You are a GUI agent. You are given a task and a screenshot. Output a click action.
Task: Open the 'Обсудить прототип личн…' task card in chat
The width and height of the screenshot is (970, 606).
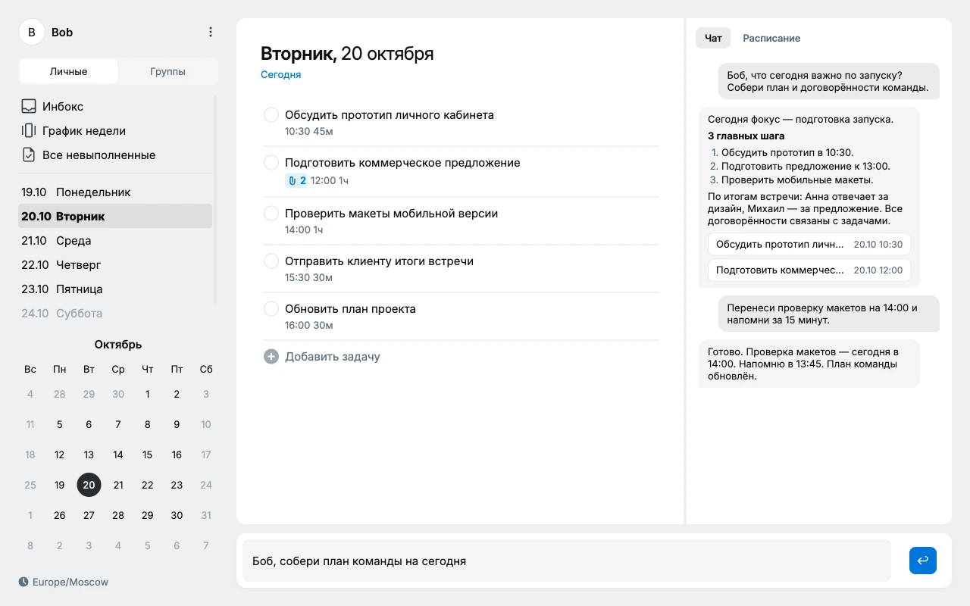point(809,245)
